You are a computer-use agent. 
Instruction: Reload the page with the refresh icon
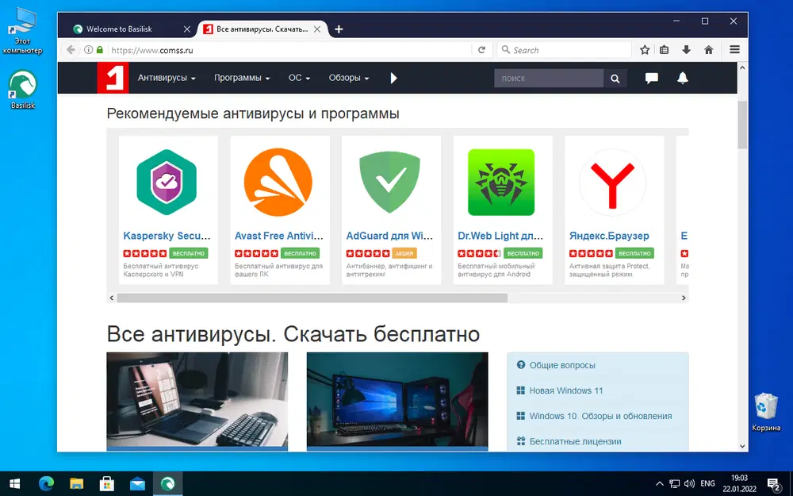tap(481, 49)
